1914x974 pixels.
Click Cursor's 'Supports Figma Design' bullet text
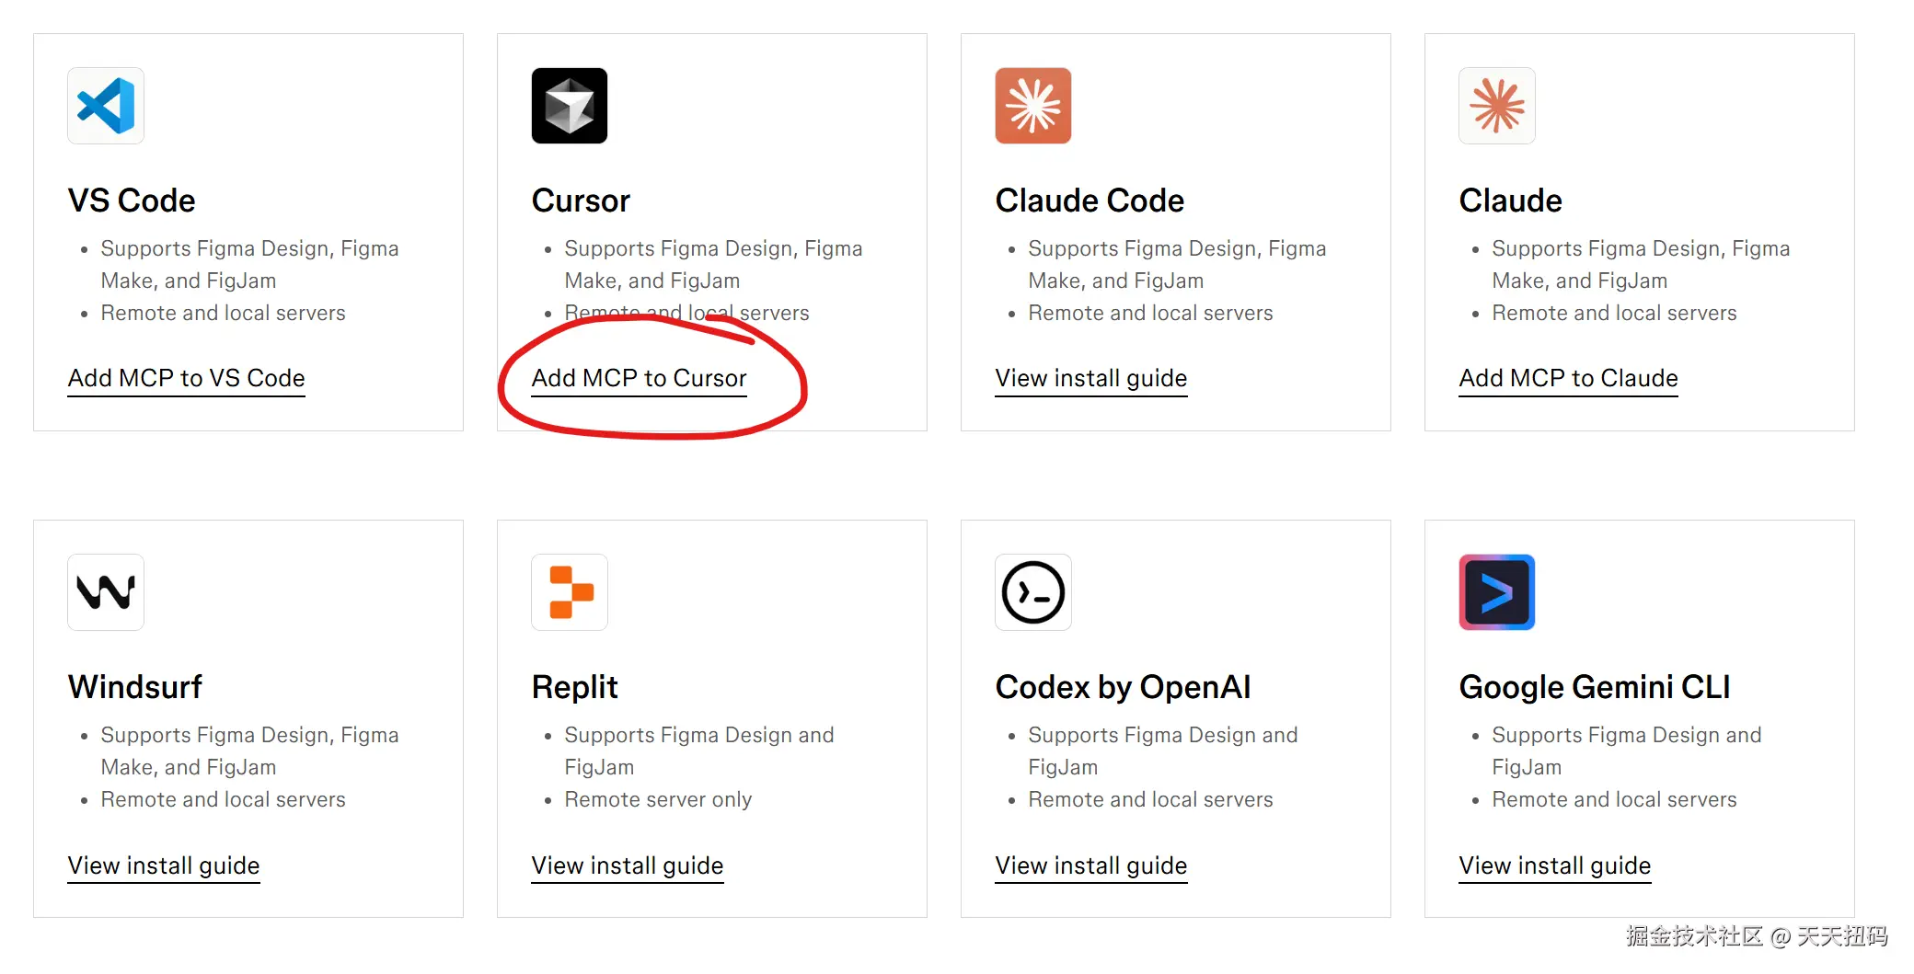(x=714, y=265)
